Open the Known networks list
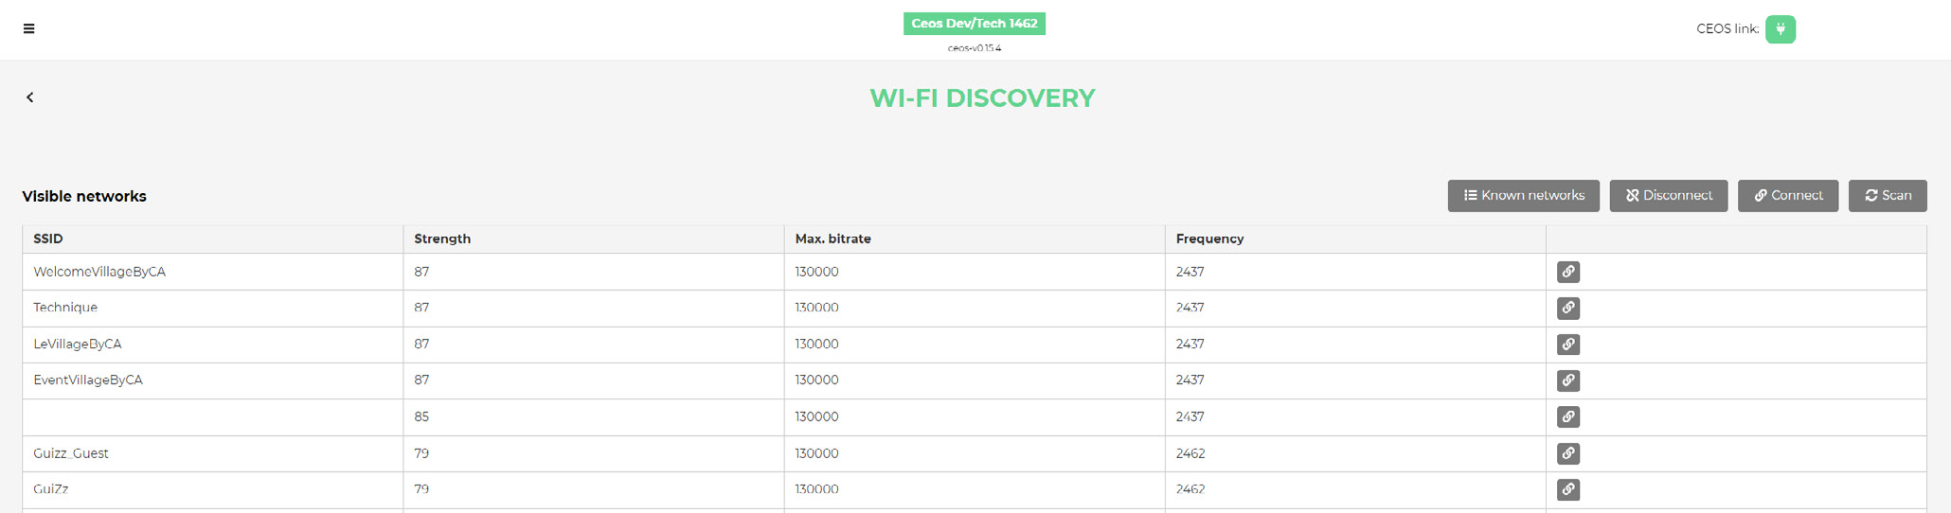 pos(1523,196)
